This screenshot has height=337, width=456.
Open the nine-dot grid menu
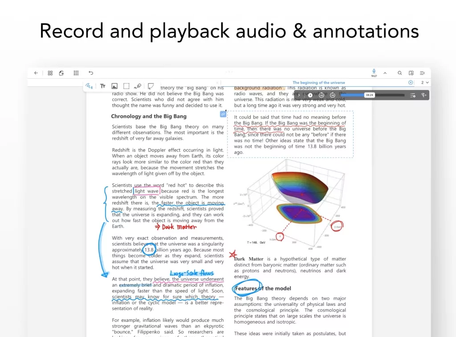tap(76, 73)
